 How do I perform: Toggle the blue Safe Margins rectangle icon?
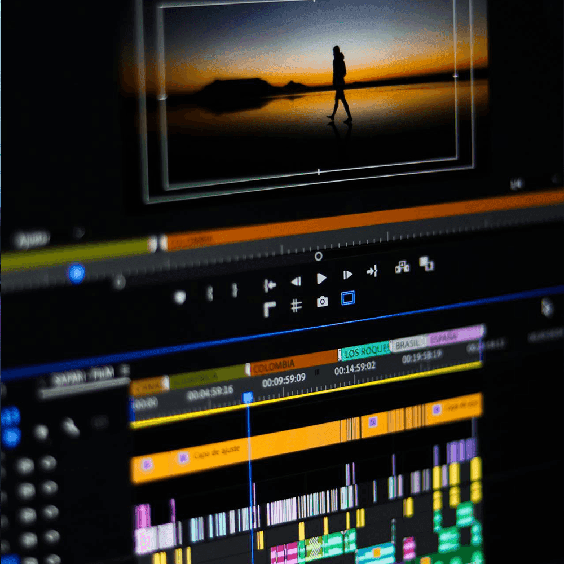click(348, 298)
